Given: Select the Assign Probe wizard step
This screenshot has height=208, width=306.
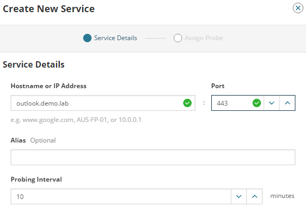Looking at the screenshot, I should [203, 38].
